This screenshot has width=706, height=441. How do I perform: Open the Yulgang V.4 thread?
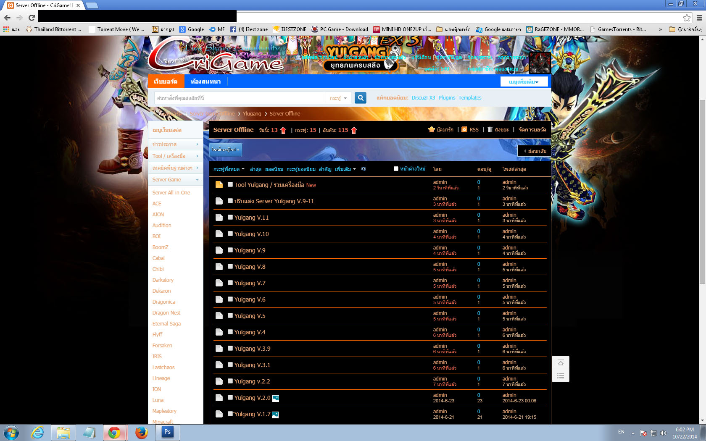pos(250,332)
